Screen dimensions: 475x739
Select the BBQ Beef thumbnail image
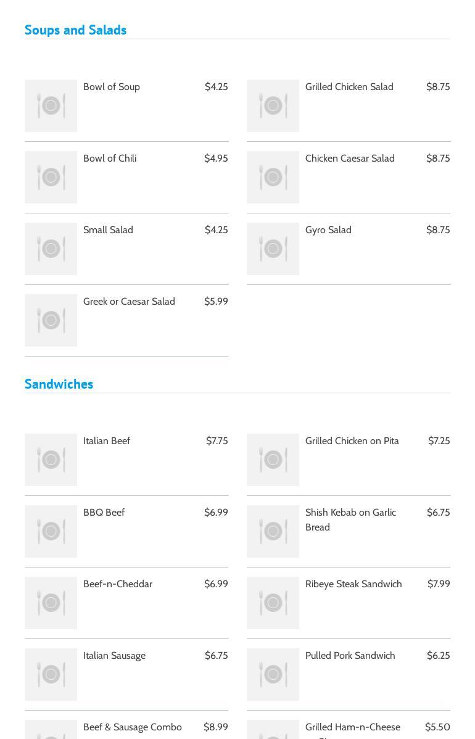51,531
